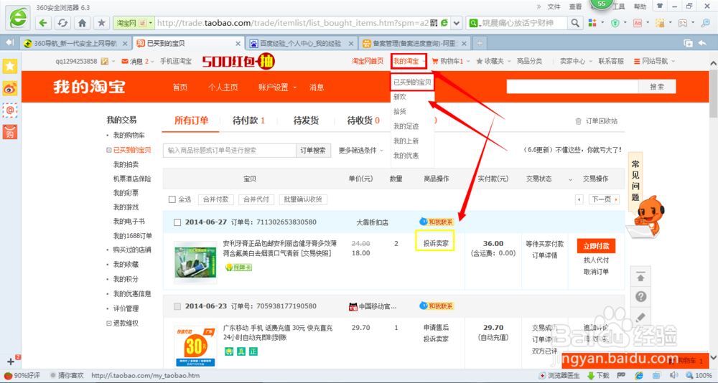718x383 pixels.
Task: Open the 交易状态 column dropdown arrow
Action: pyautogui.click(x=571, y=179)
